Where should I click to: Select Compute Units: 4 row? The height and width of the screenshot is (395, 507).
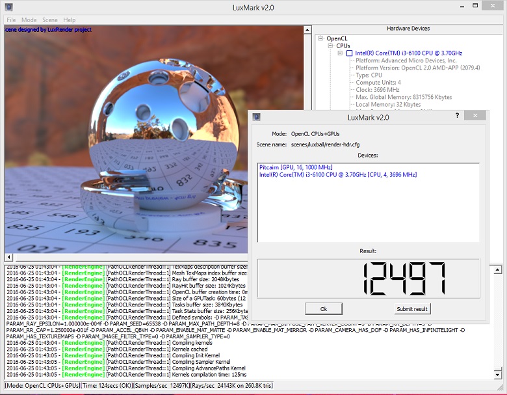[378, 83]
